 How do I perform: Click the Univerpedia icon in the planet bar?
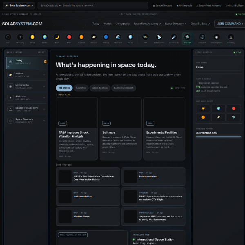point(216,38)
